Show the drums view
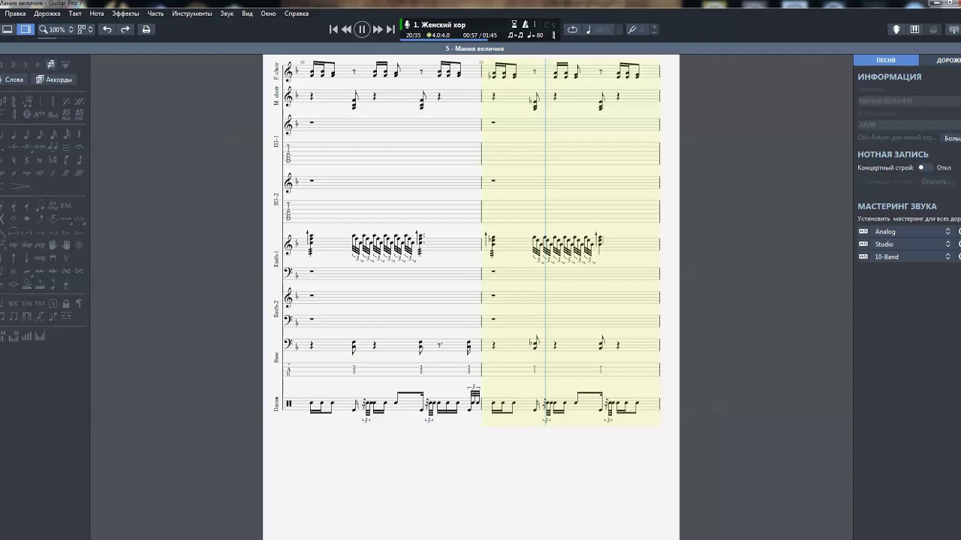This screenshot has width=961, height=540. tap(933, 29)
